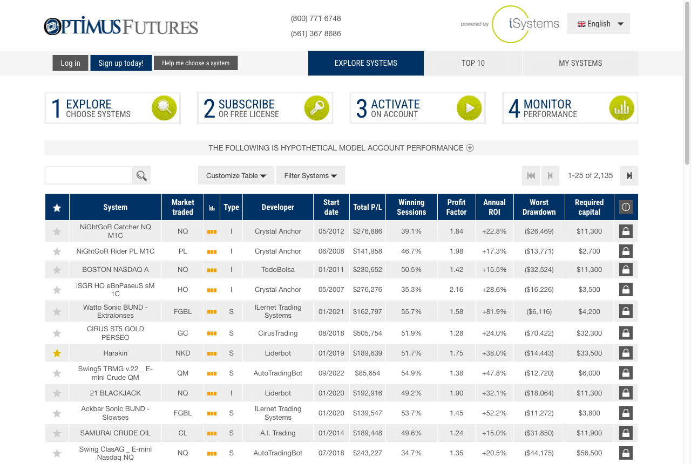Jump to last page of results
This screenshot has width=691, height=464.
(x=629, y=176)
